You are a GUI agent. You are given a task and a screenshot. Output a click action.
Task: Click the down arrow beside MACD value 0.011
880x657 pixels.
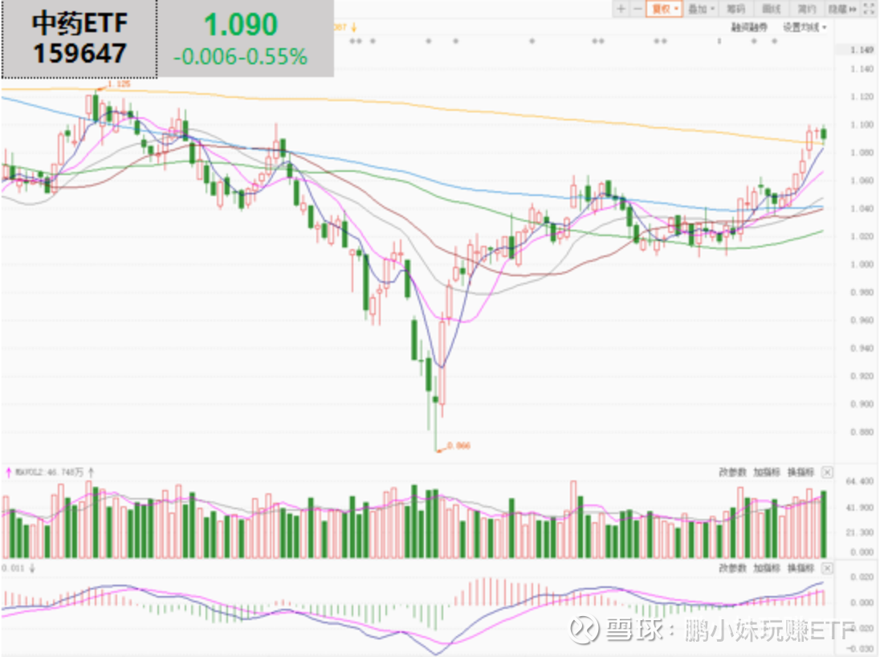coord(32,567)
